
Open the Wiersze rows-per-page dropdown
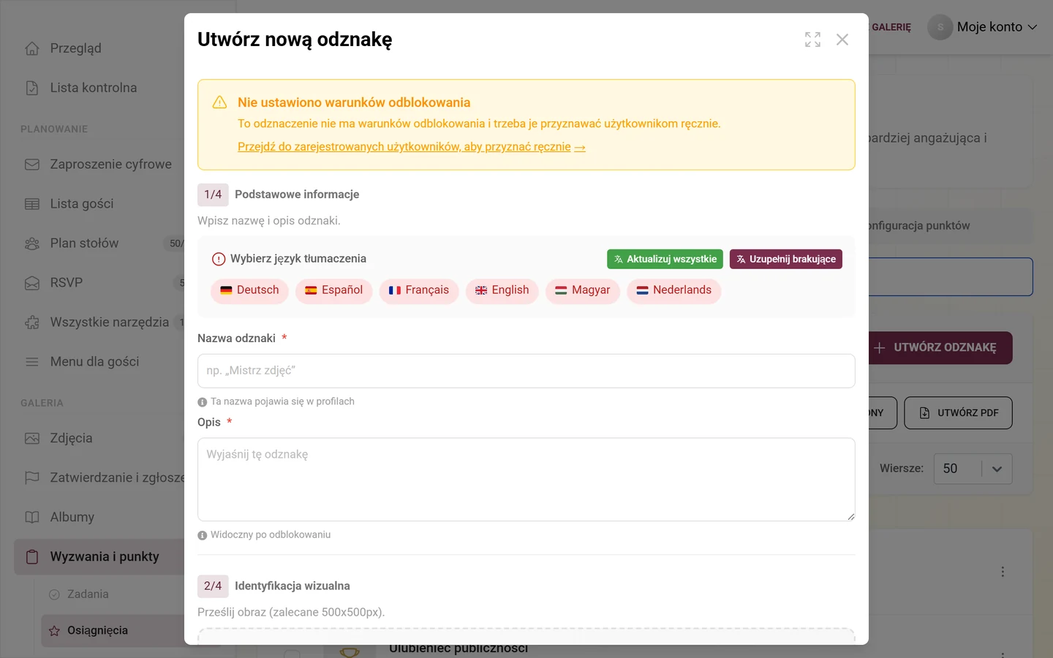click(x=973, y=469)
